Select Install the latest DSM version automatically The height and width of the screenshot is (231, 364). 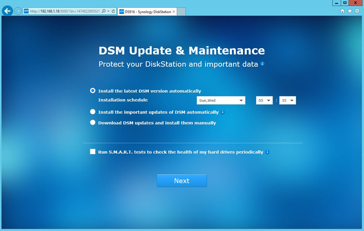pos(93,90)
